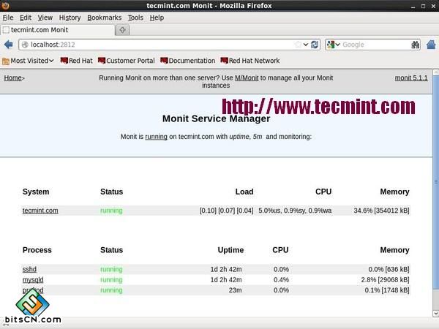The image size is (439, 329).
Task: Open the Bookmarks menu
Action: 104,18
